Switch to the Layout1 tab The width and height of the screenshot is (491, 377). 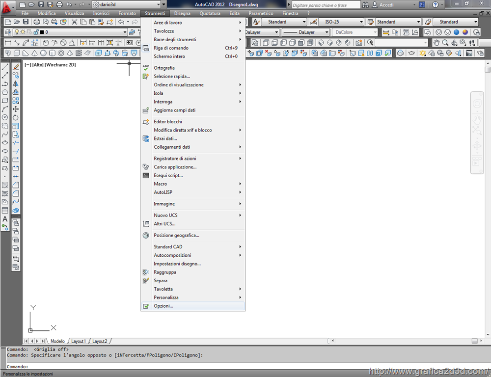click(79, 341)
